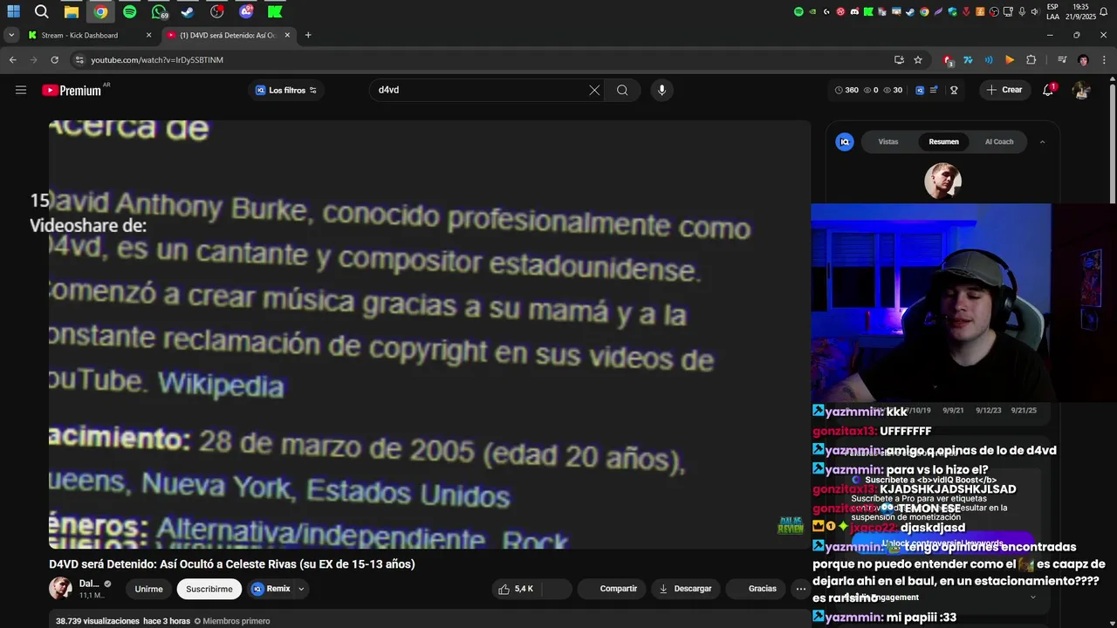Close the Kick Dashboard tab
The image size is (1117, 628).
point(148,35)
